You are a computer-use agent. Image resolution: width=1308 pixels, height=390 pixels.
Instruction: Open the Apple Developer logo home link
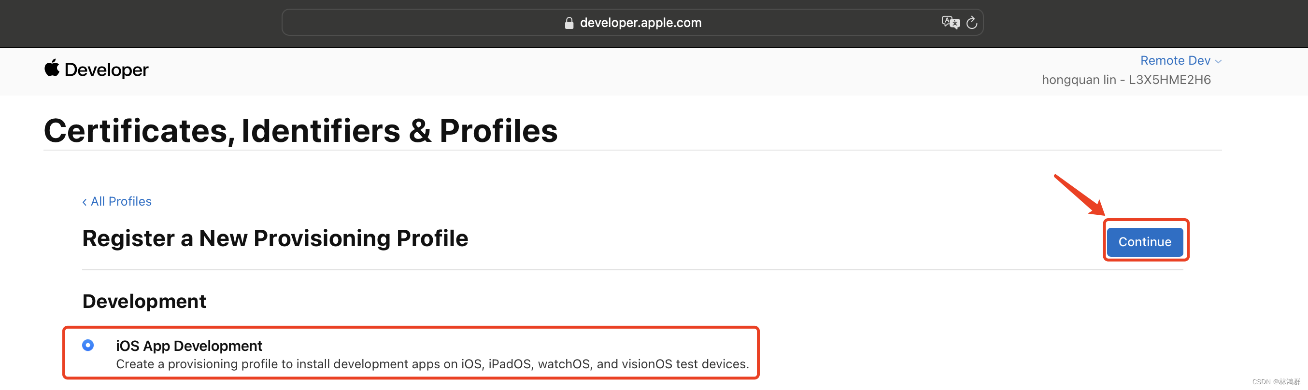[97, 70]
